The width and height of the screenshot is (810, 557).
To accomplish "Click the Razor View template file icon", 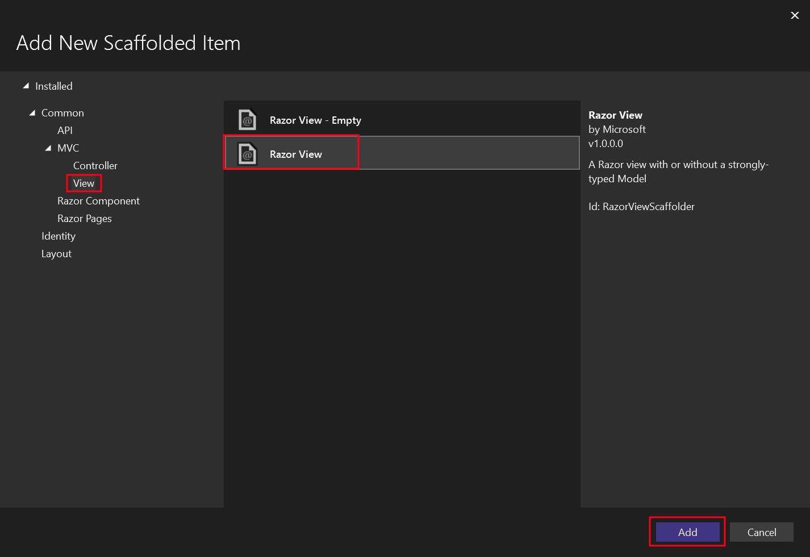I will coord(247,154).
